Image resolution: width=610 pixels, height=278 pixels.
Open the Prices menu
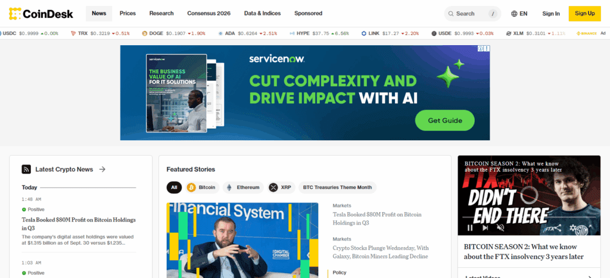point(127,13)
